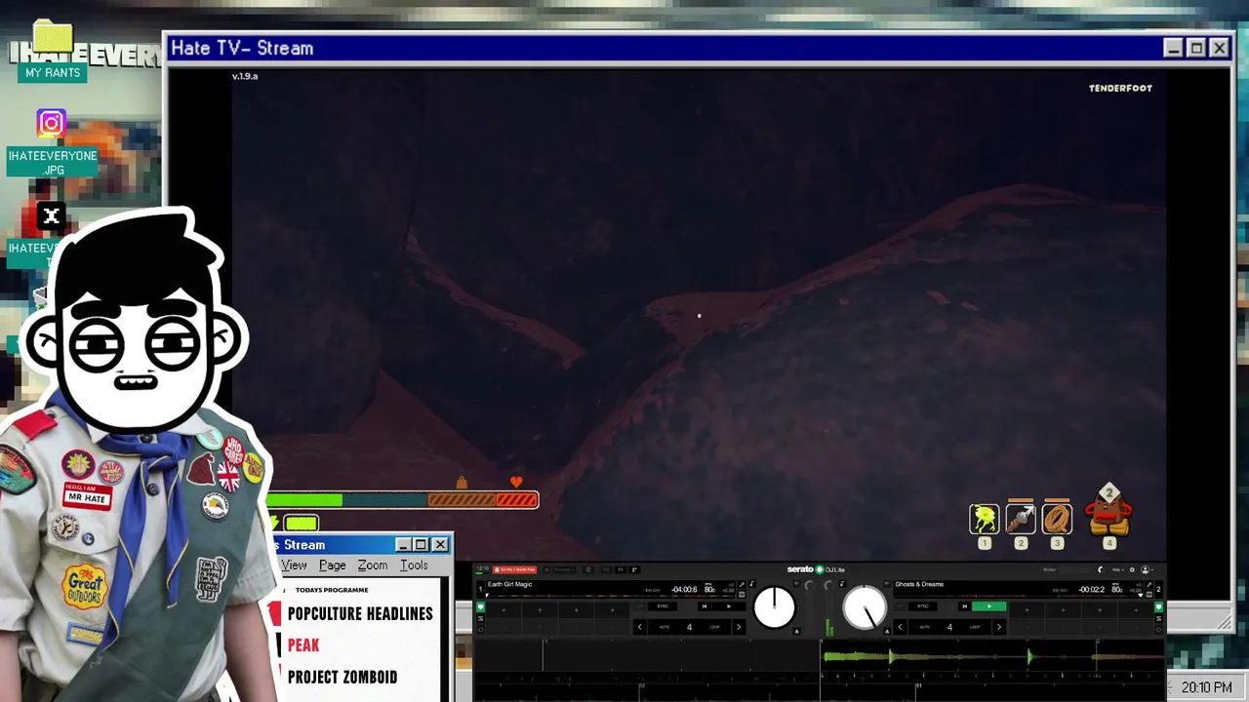Viewport: 1249px width, 702px height.
Task: Click the 20:10 PM taskbar clock
Action: coord(1206,687)
